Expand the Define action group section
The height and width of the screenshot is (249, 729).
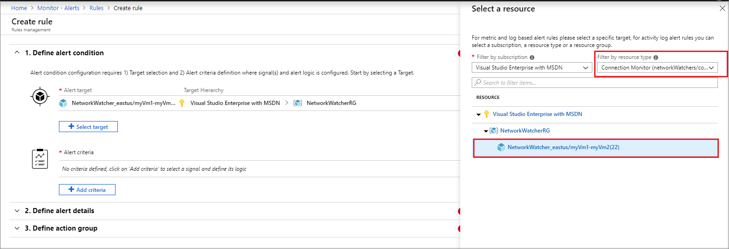tap(17, 228)
